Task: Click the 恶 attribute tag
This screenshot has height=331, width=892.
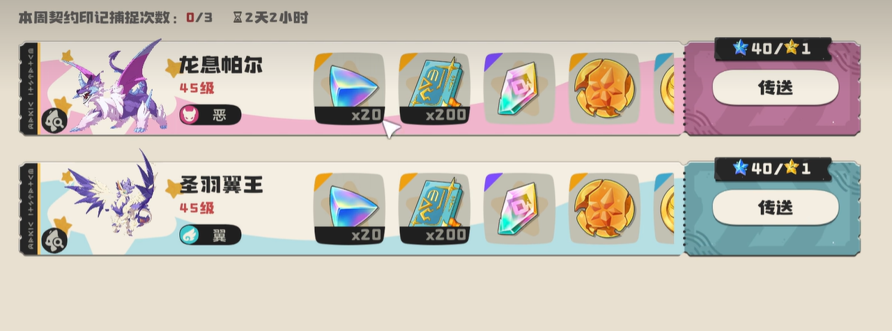Action: 210,115
